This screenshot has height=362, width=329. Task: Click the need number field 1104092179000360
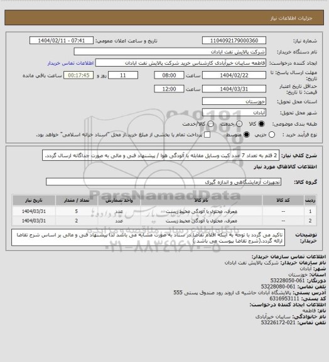234,41
